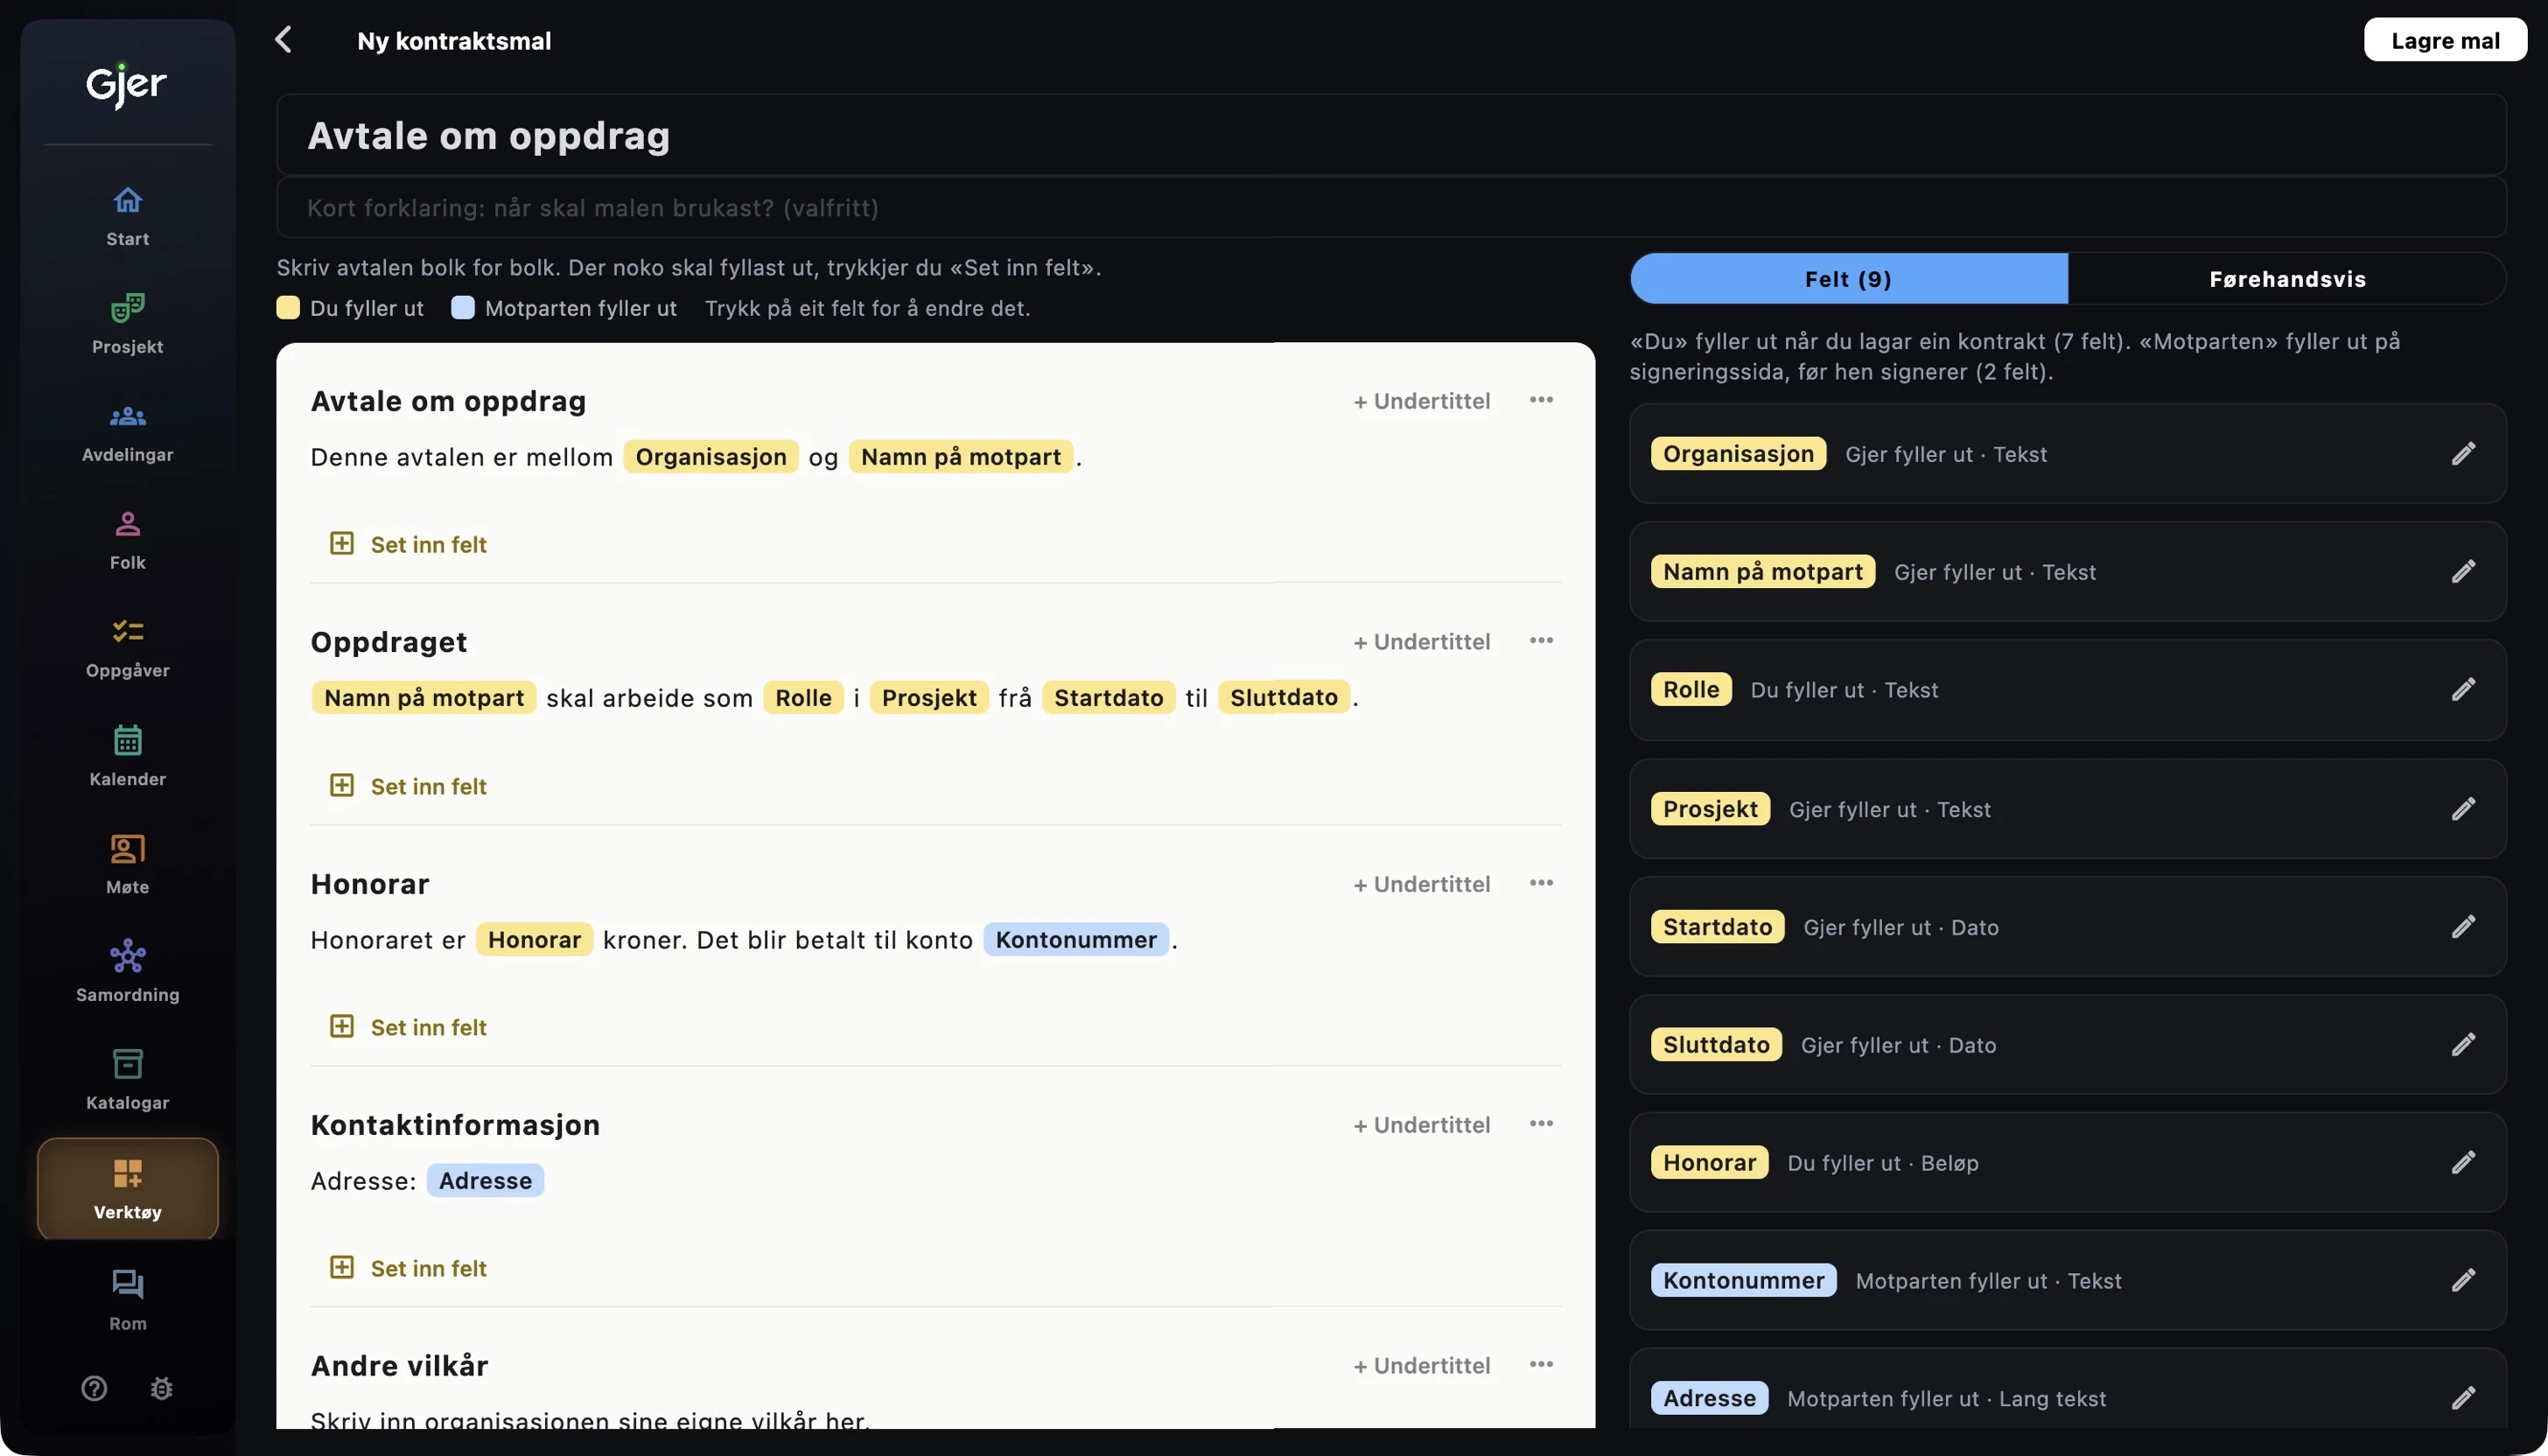Save the template with Lagre mal

click(x=2445, y=40)
